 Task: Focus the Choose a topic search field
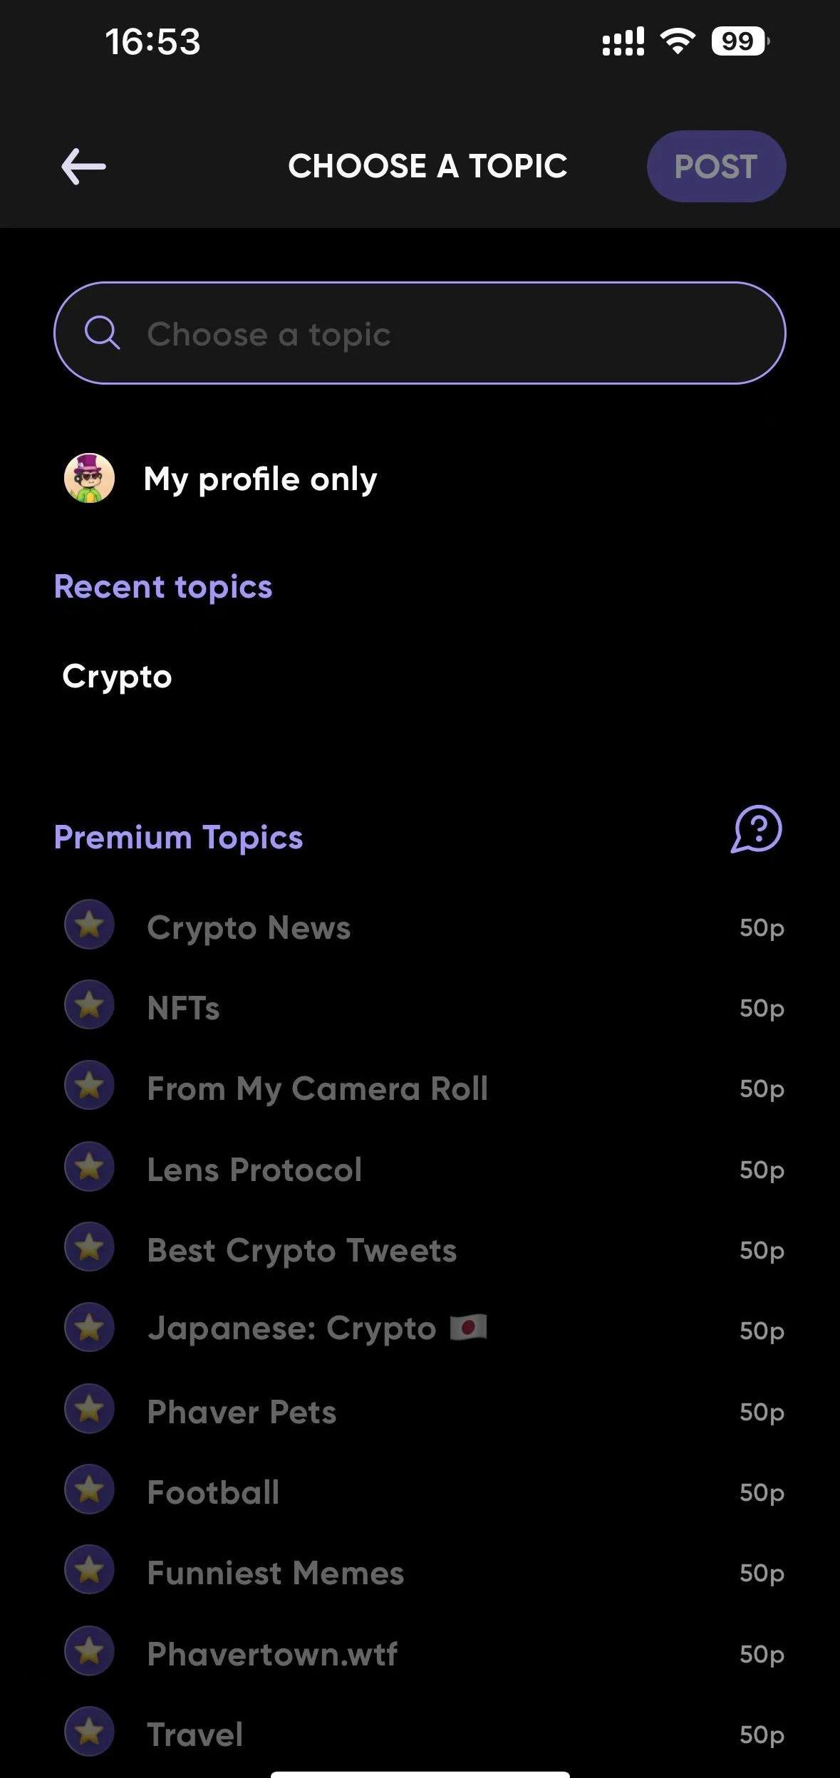coord(442,333)
